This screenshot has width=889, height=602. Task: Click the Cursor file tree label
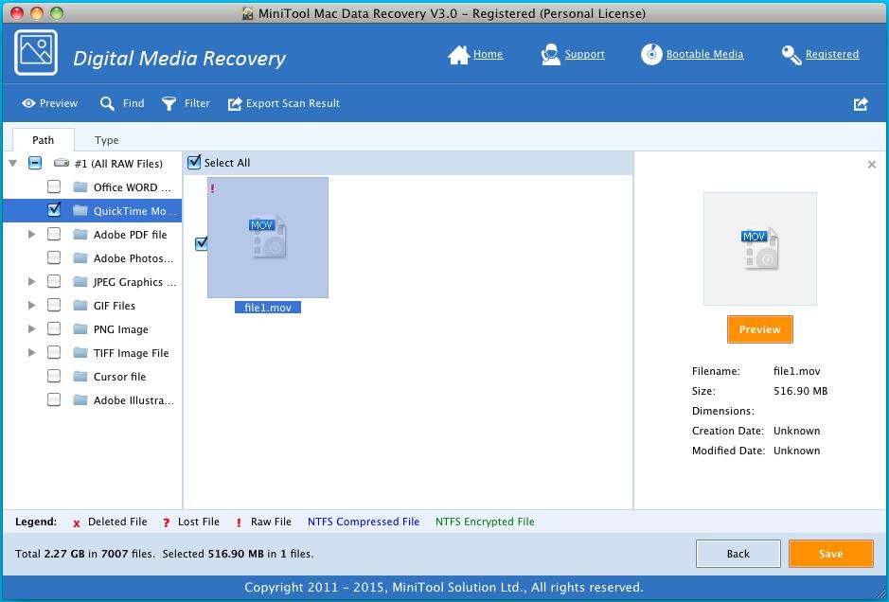(119, 377)
